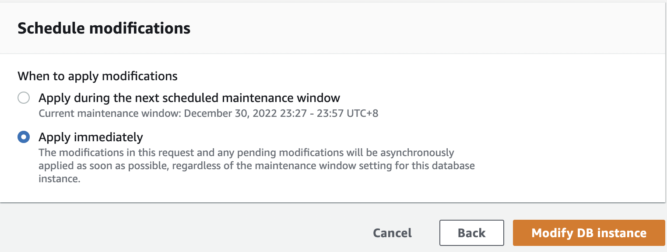Screen dimensions: 667x252
Task: Click the 'When to apply modifications' label
Action: pos(98,76)
